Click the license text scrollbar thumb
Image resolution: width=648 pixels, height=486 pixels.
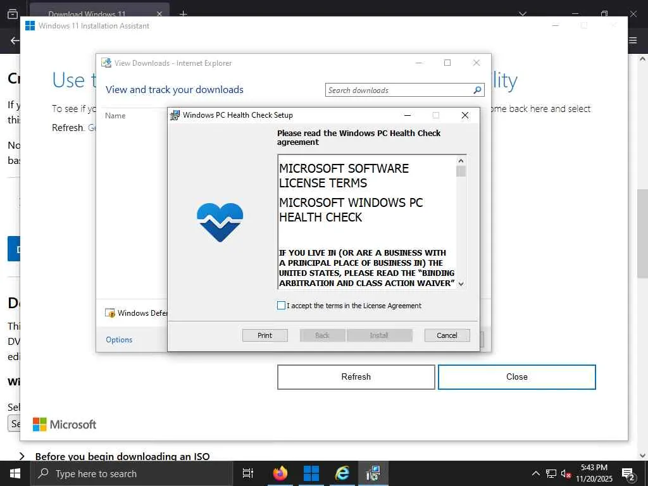coord(461,171)
